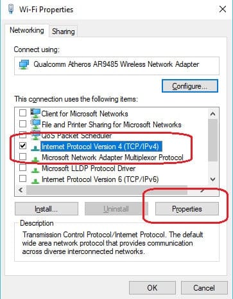Select Internet Protocol Version 4 protocol icon
Screen dimensions: 233x299
click(35, 147)
